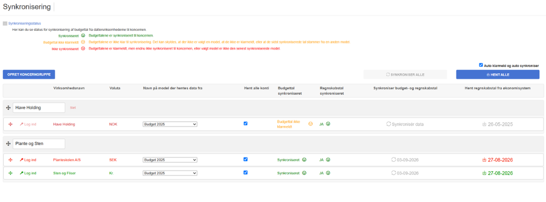546x202 pixels.
Task: Click Synkronisér data for Have Holding
Action: click(x=405, y=124)
